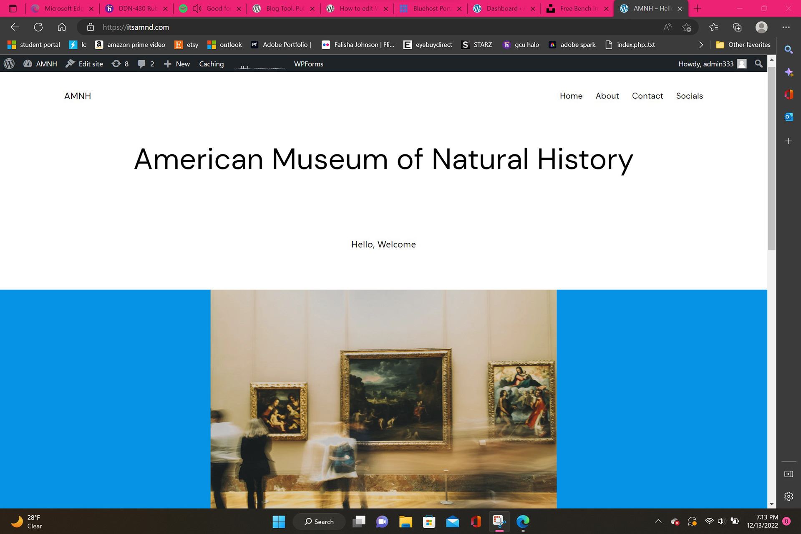Click the WordPress logo in admin bar
Image resolution: width=801 pixels, height=534 pixels.
9,64
